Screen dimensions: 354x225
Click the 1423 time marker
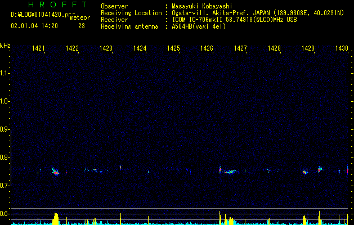106,48
